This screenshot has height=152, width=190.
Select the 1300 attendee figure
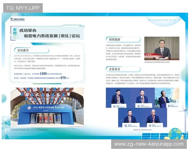point(43,73)
